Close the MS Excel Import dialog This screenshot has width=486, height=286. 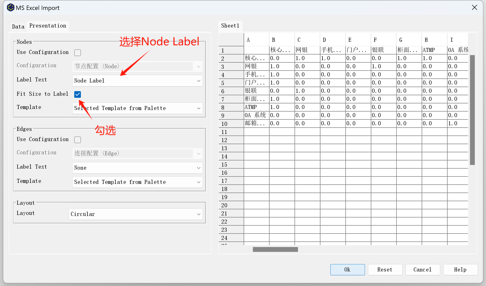(474, 8)
